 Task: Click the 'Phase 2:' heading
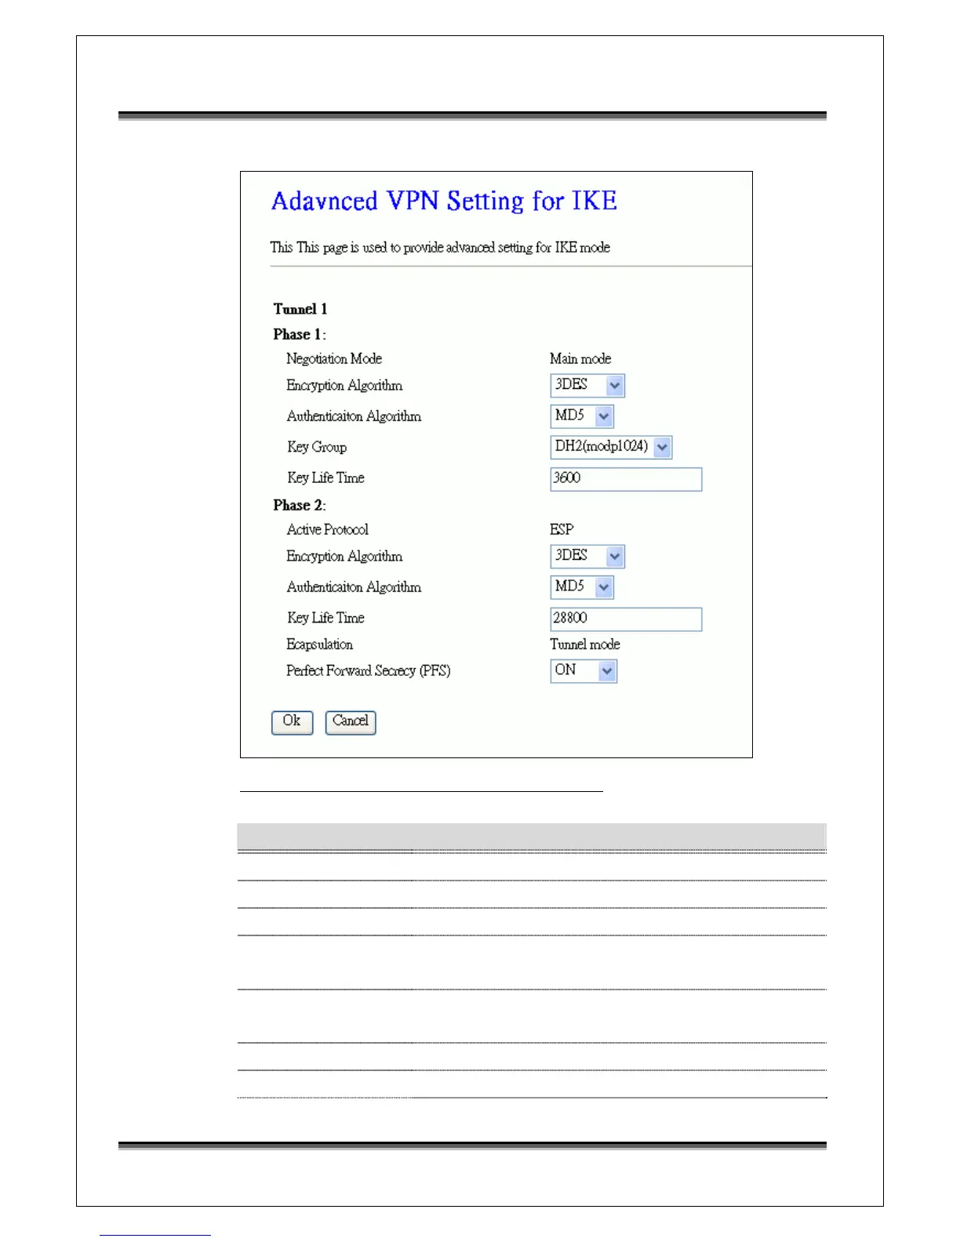coord(300,506)
